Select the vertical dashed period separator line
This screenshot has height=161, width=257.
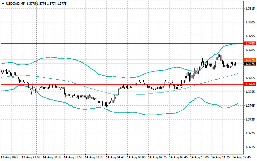pyautogui.click(x=37, y=77)
